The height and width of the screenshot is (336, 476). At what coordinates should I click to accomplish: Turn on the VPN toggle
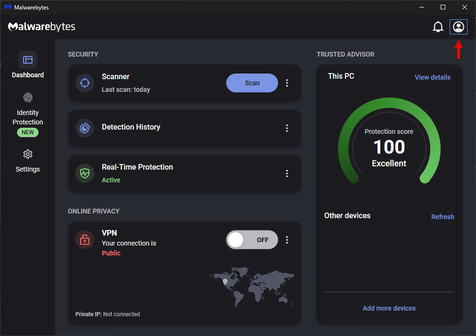(x=252, y=240)
